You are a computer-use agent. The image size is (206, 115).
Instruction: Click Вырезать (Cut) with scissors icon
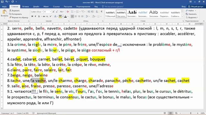pyautogui.click(x=14, y=11)
